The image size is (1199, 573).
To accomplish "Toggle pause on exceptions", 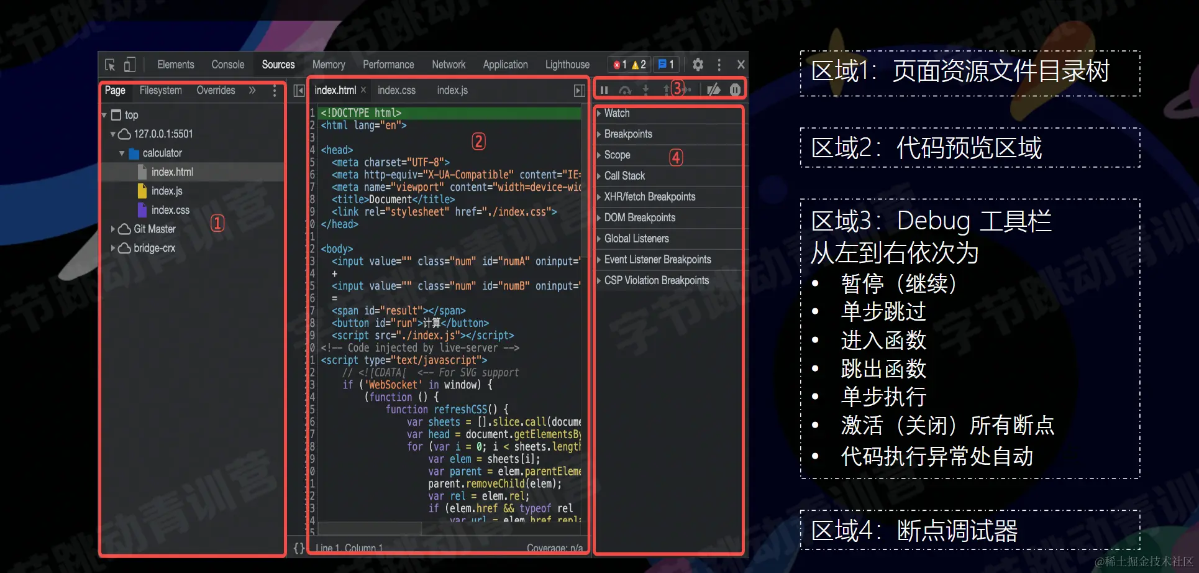I will pyautogui.click(x=735, y=89).
